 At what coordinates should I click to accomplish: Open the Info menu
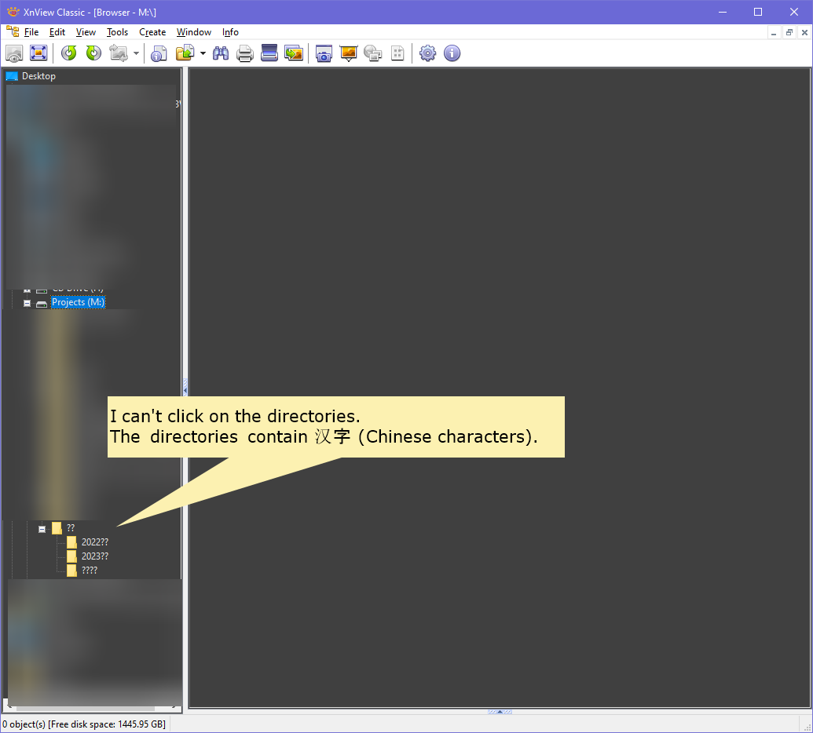pos(230,32)
